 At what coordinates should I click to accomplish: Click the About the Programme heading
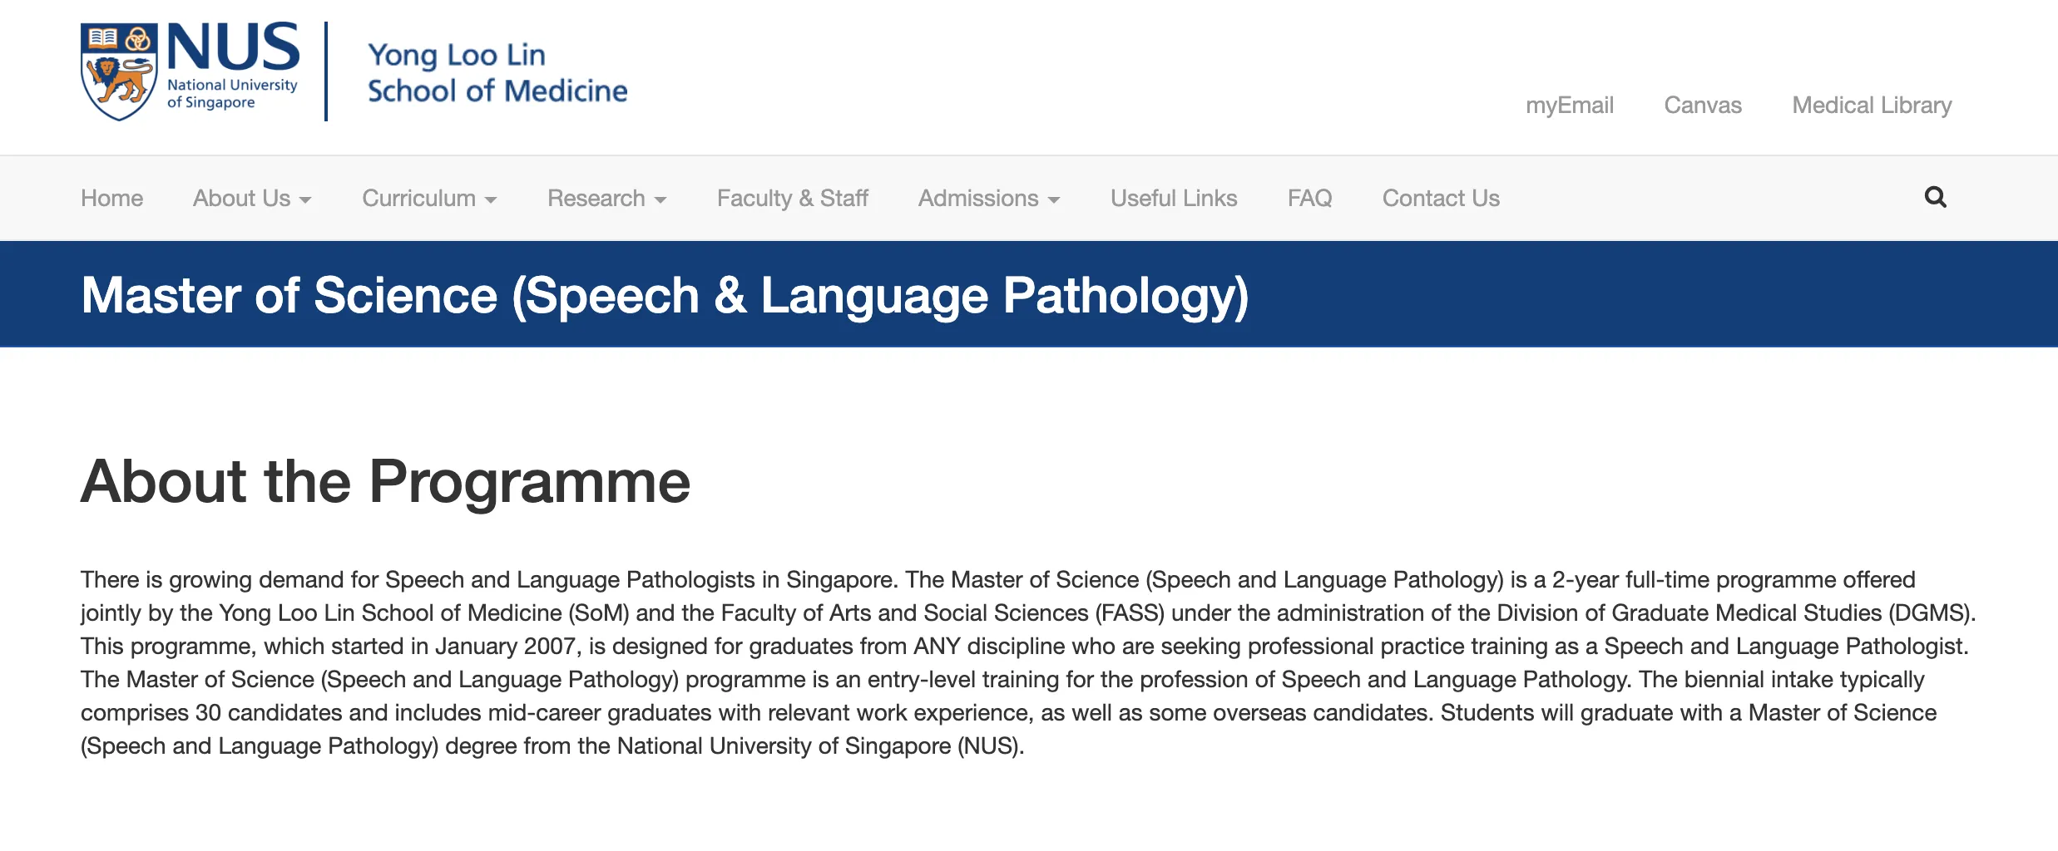click(x=385, y=481)
